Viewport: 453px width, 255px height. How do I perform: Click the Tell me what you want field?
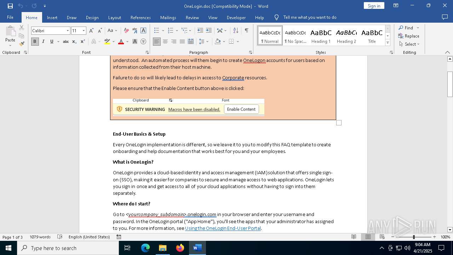(x=310, y=17)
